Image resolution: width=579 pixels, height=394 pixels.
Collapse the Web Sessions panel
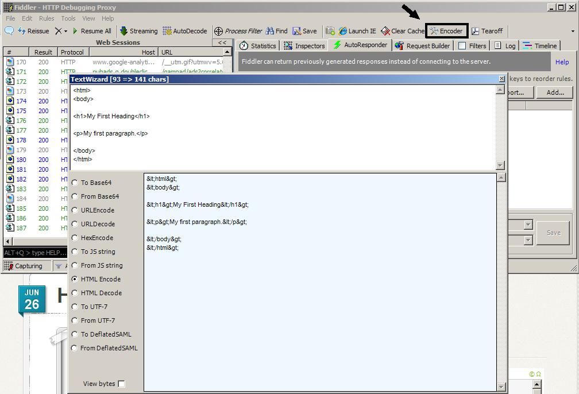point(221,42)
